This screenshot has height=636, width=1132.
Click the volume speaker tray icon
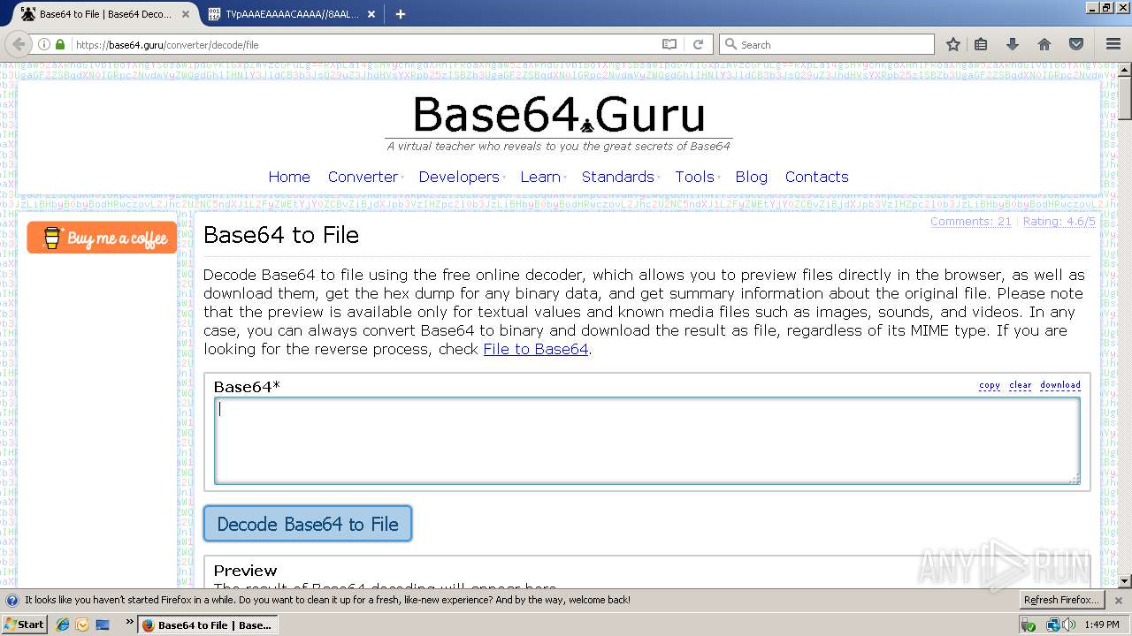[x=1069, y=625]
